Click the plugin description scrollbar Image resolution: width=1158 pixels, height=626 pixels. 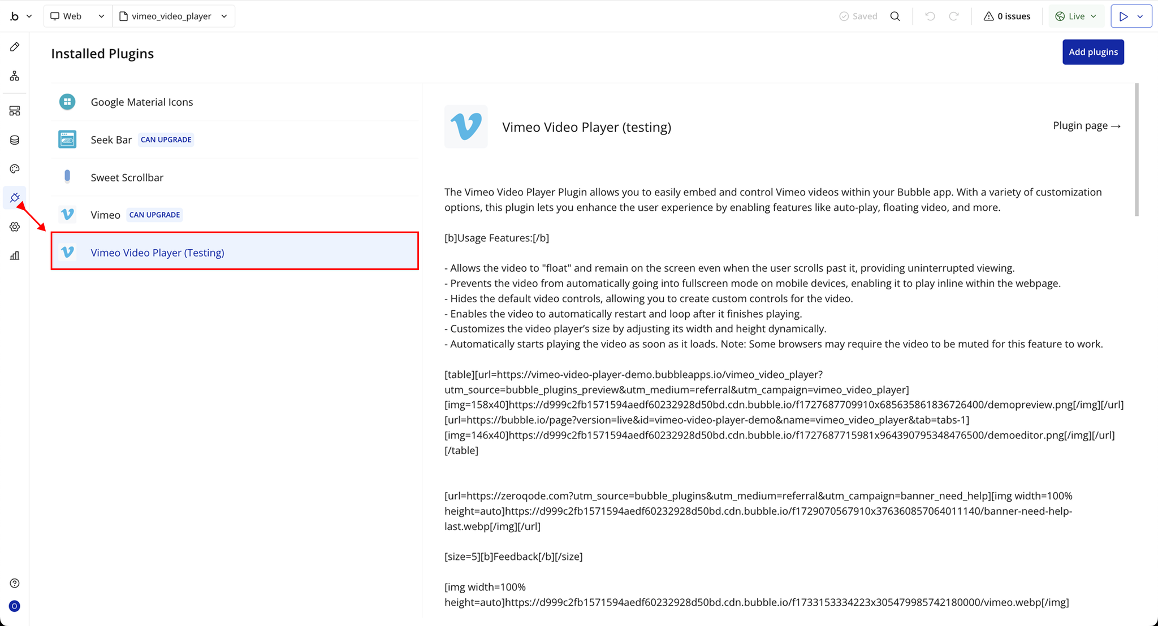(x=1137, y=150)
